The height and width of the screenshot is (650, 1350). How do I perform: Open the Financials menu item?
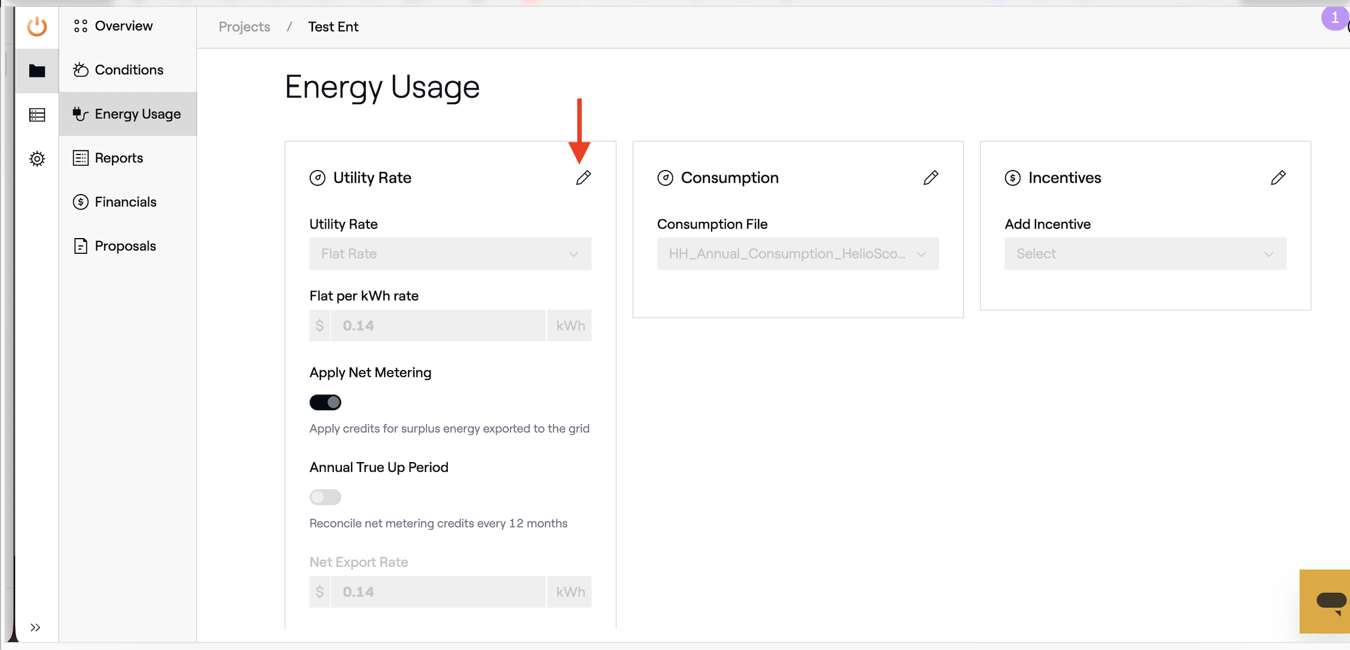click(125, 202)
